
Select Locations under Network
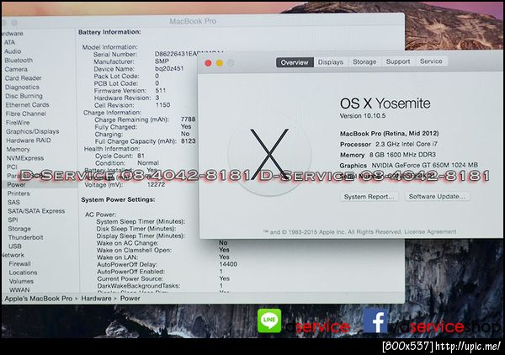click(23, 273)
